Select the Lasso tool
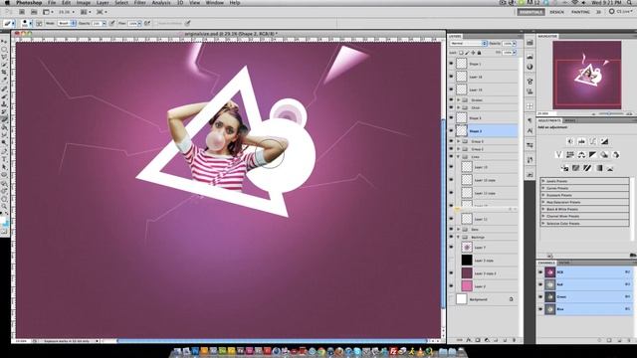Image resolution: width=637 pixels, height=358 pixels. (4, 57)
